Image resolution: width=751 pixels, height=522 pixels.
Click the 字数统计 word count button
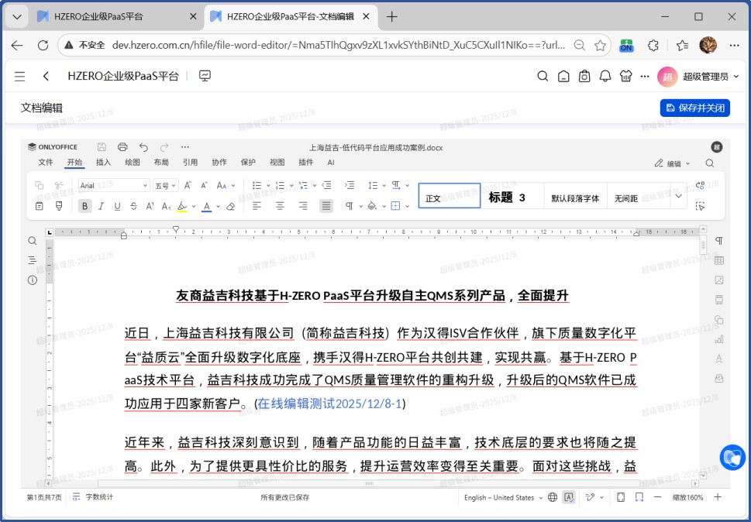pos(93,497)
